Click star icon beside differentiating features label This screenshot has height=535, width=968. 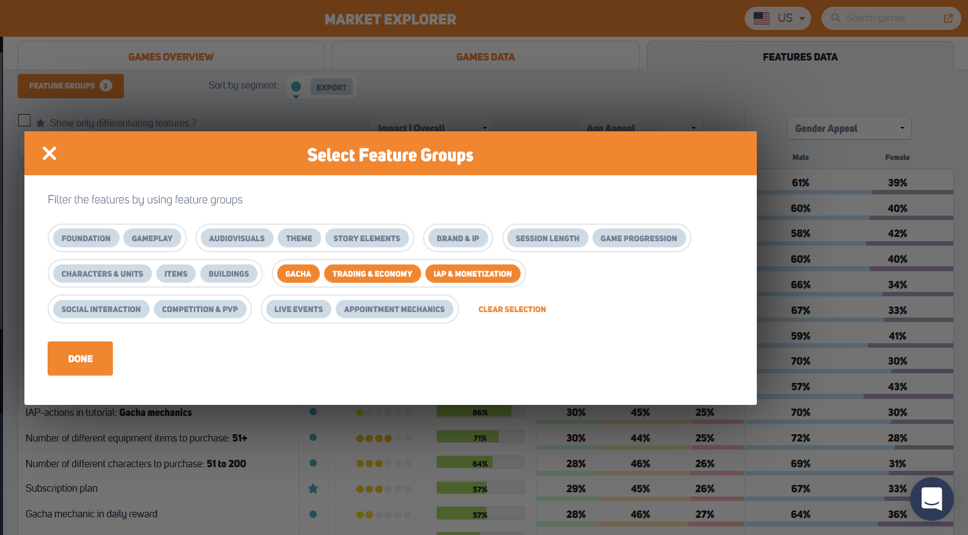pyautogui.click(x=40, y=123)
